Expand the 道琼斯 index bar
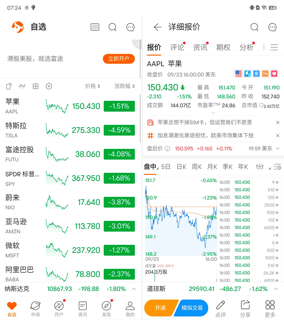 pos(276,289)
